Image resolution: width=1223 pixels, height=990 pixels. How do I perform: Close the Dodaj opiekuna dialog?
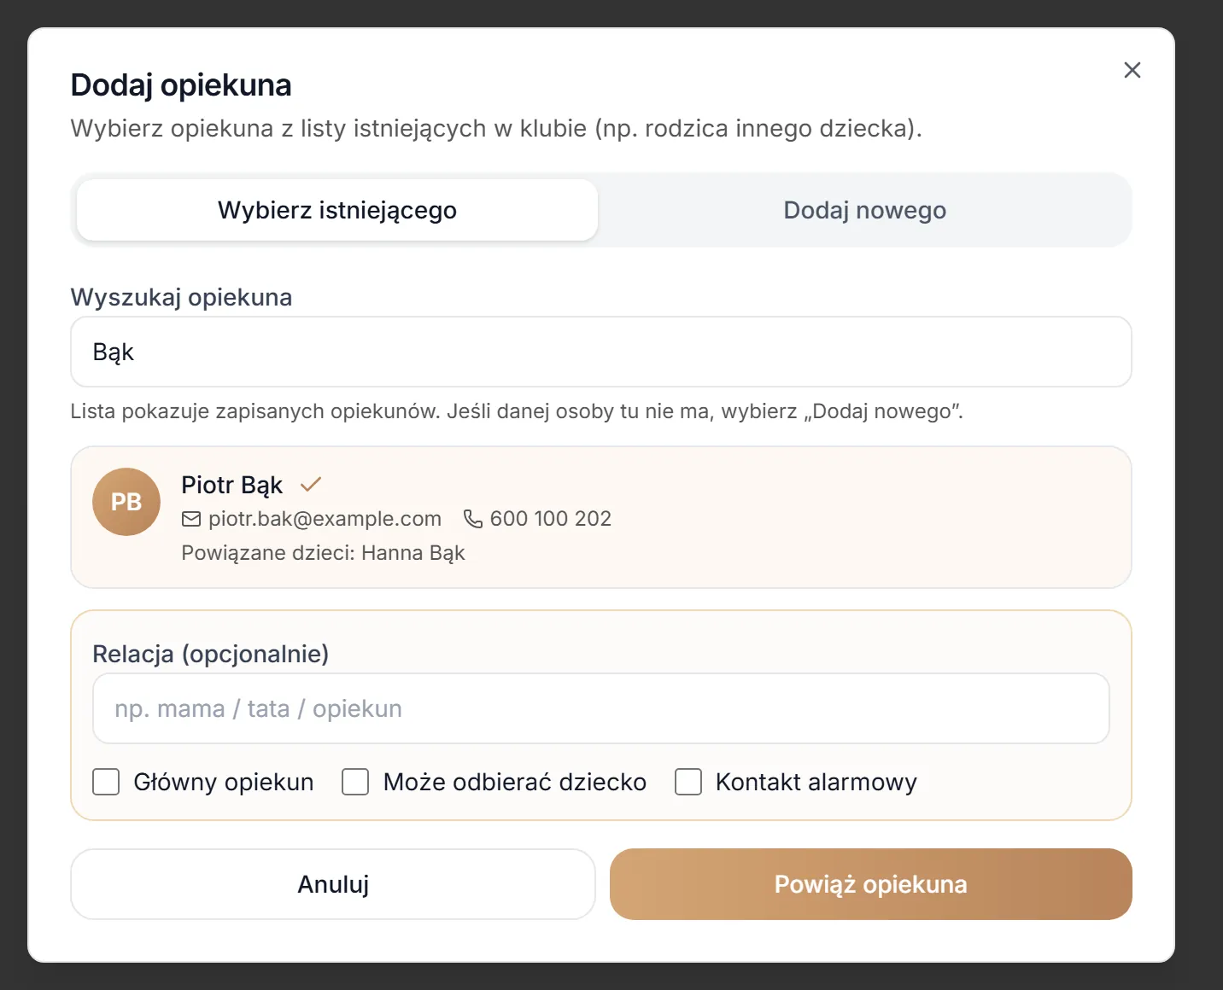click(x=1132, y=70)
